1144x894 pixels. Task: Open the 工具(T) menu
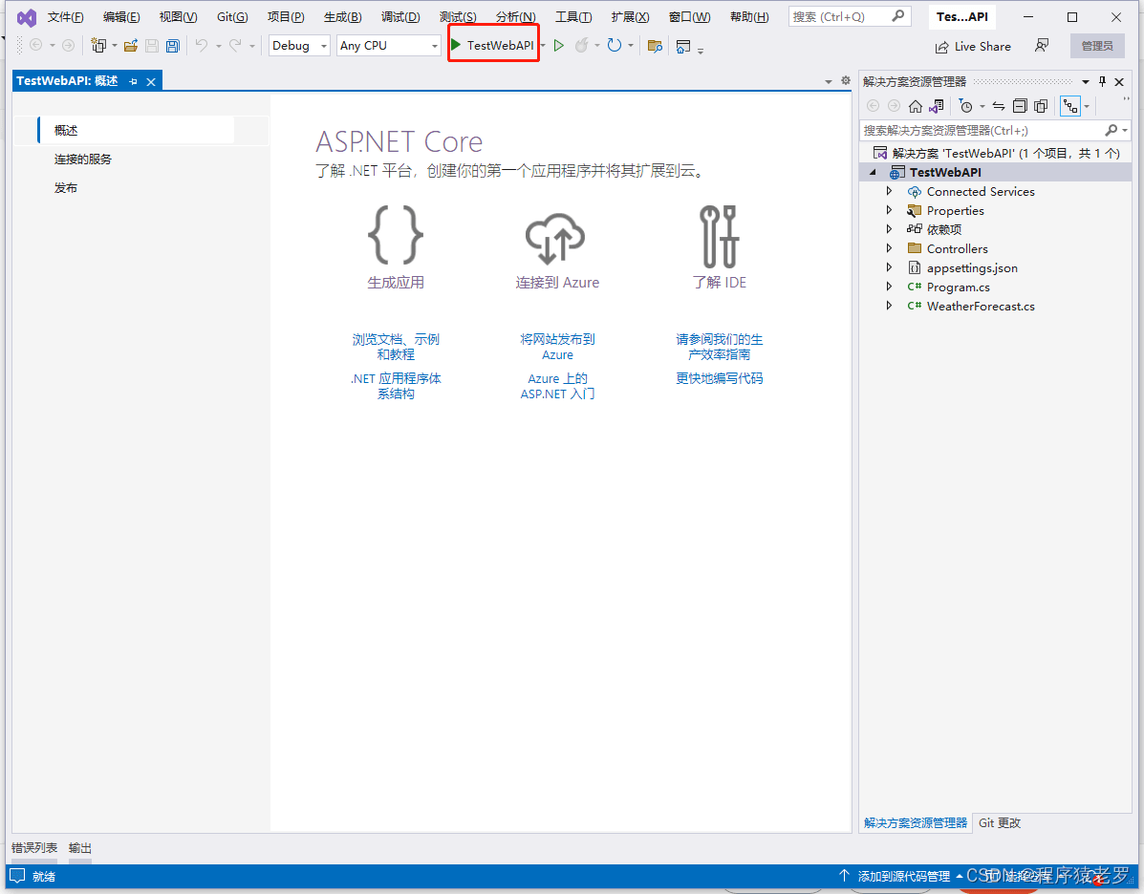(x=573, y=17)
